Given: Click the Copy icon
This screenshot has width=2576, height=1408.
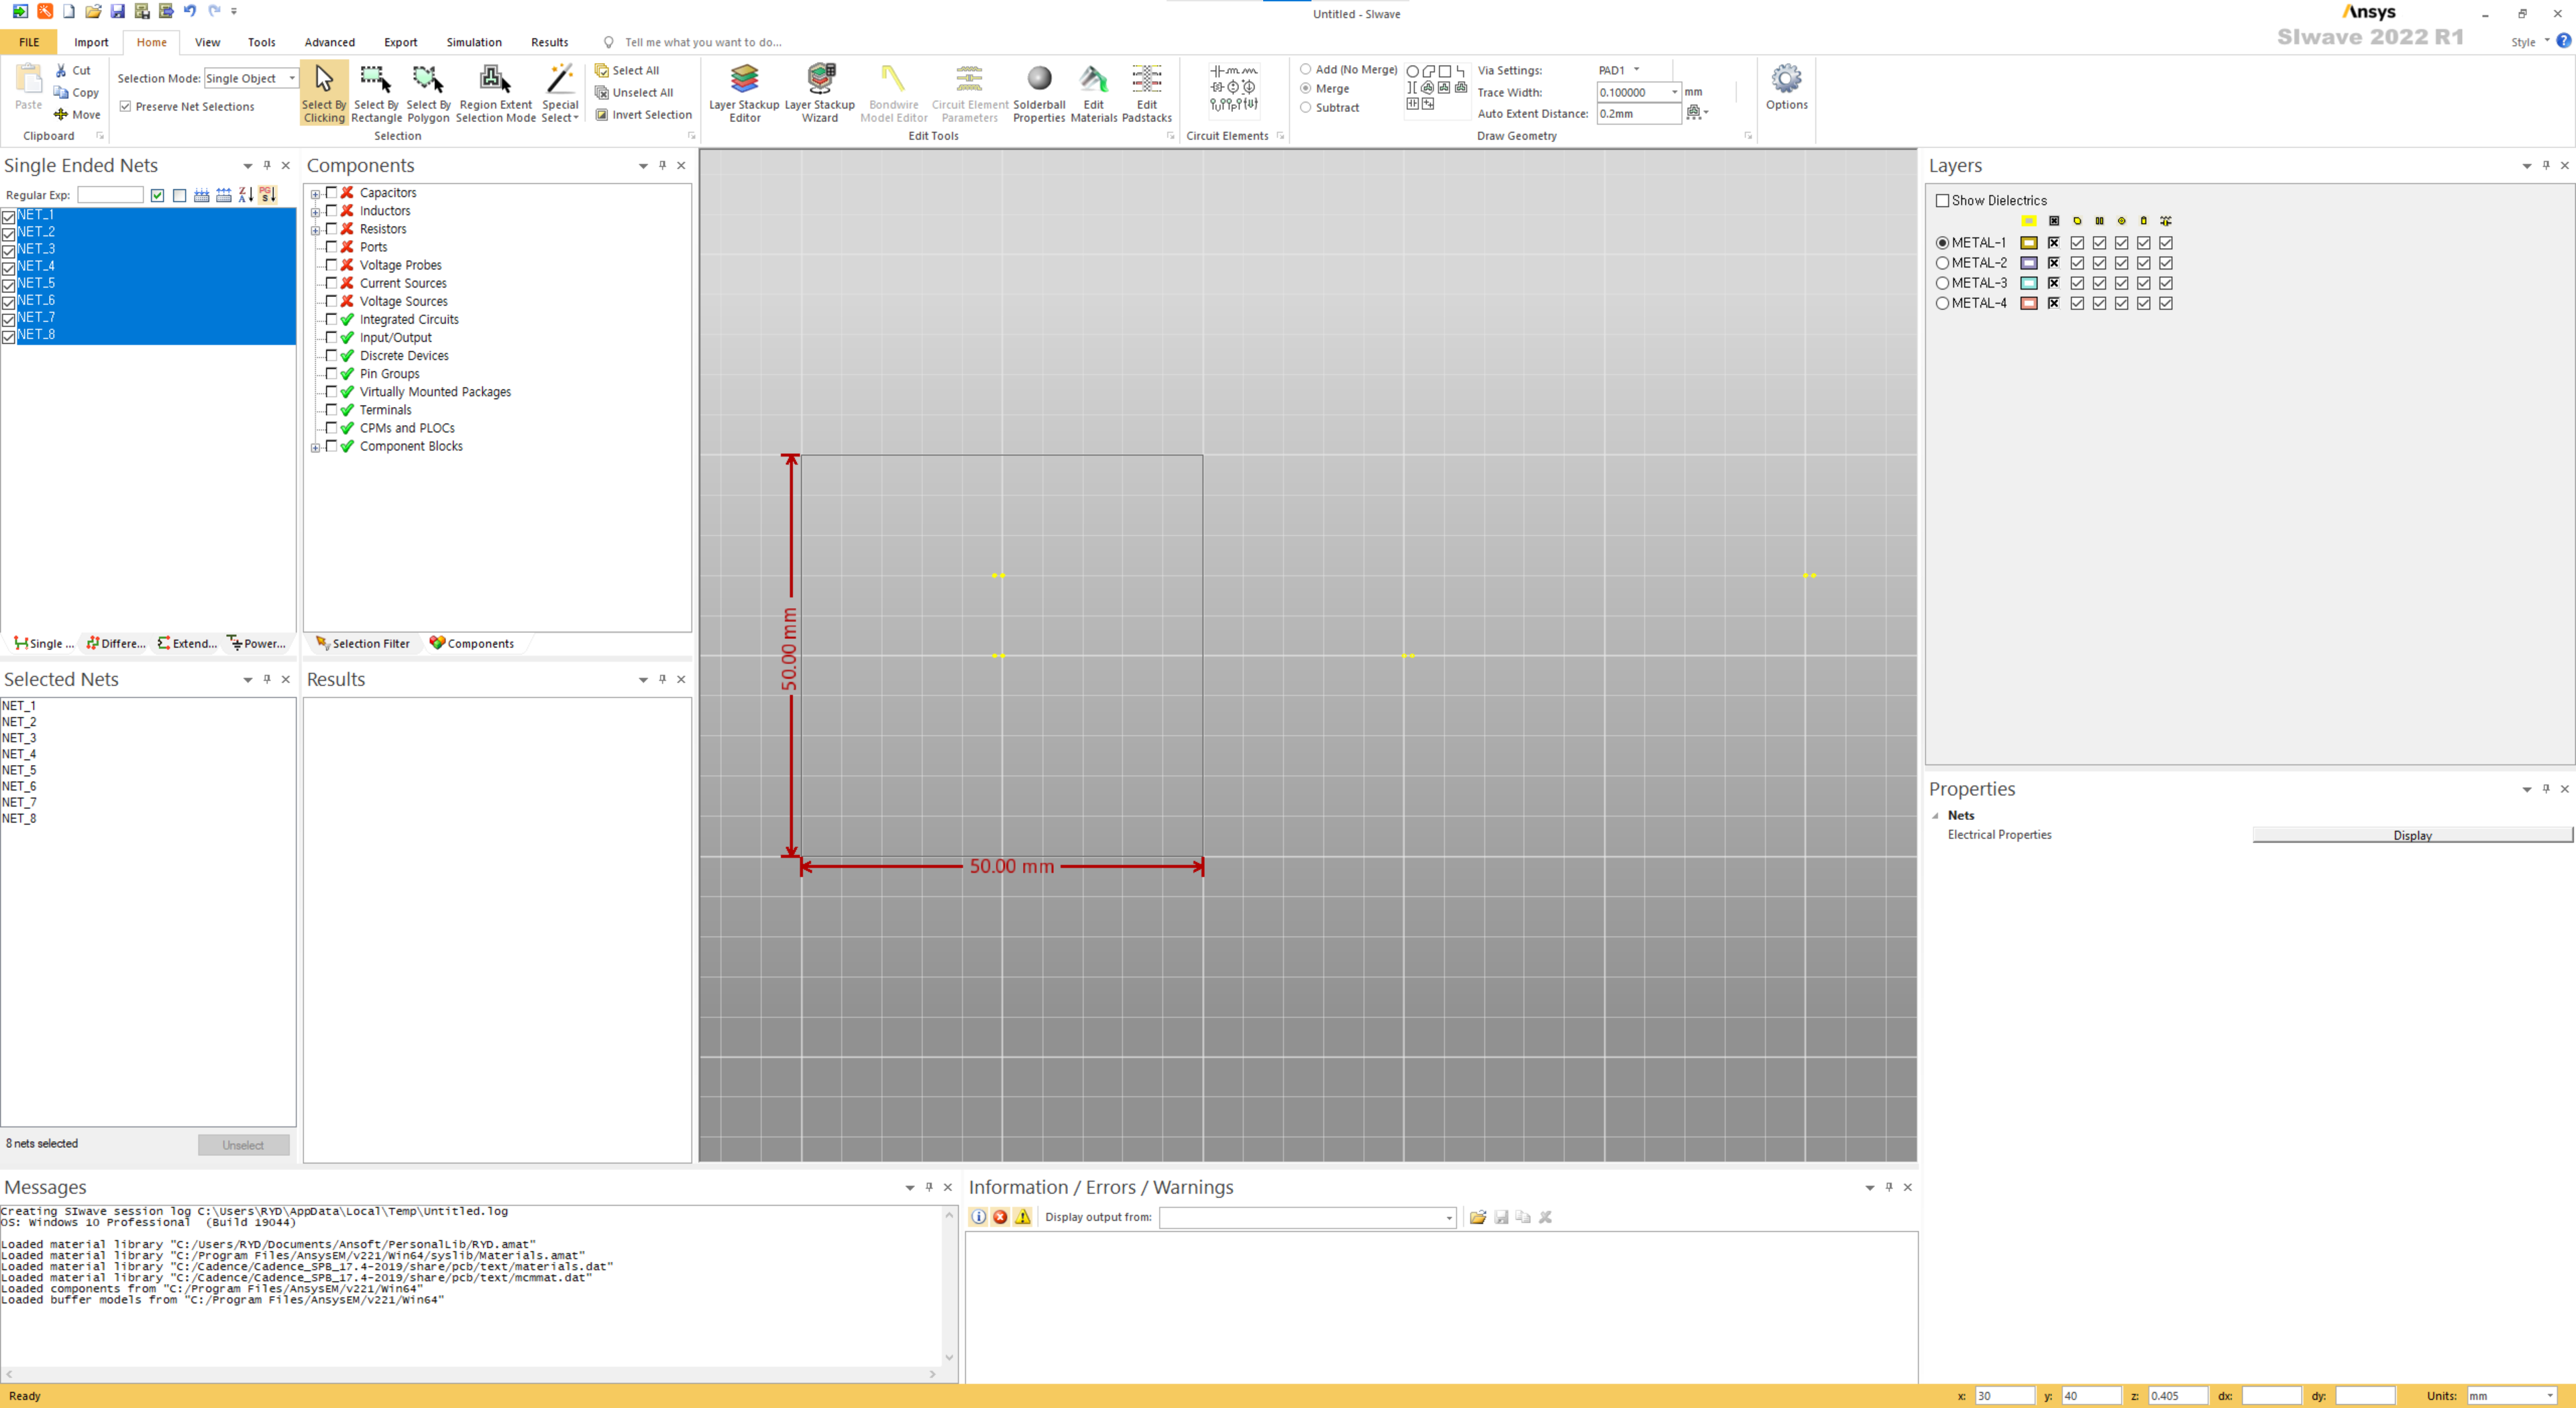Looking at the screenshot, I should 76,92.
